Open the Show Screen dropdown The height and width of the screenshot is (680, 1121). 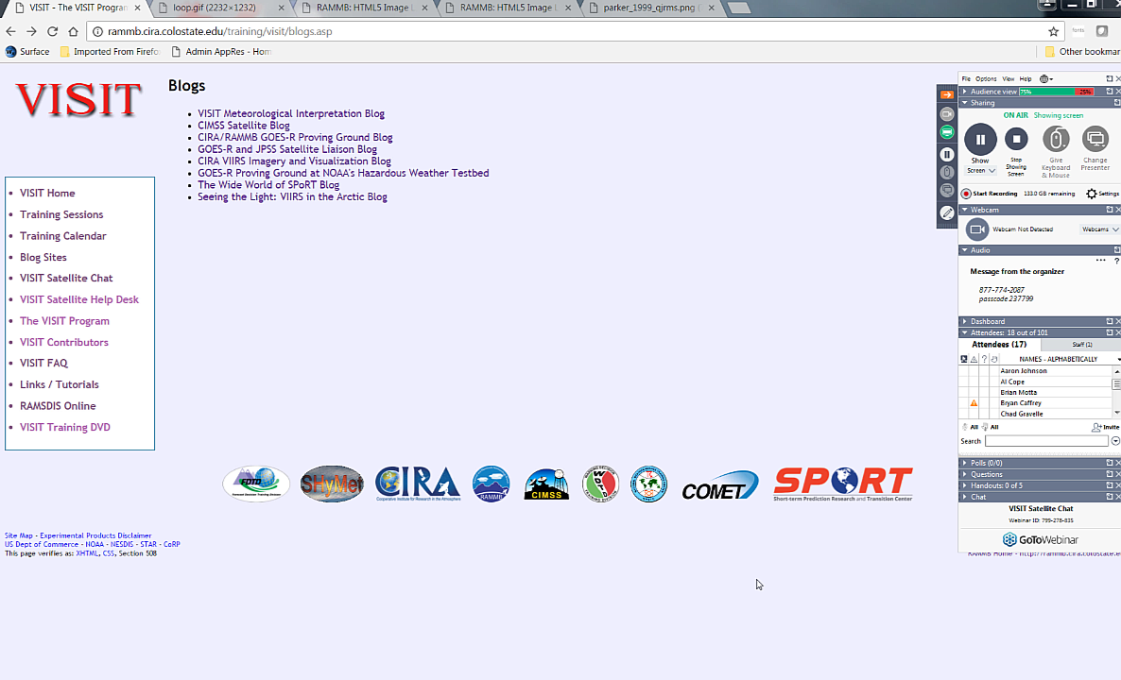[x=980, y=171]
